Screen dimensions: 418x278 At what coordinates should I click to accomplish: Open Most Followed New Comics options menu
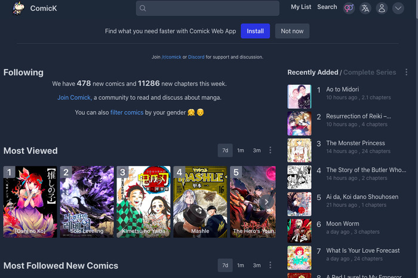271,265
